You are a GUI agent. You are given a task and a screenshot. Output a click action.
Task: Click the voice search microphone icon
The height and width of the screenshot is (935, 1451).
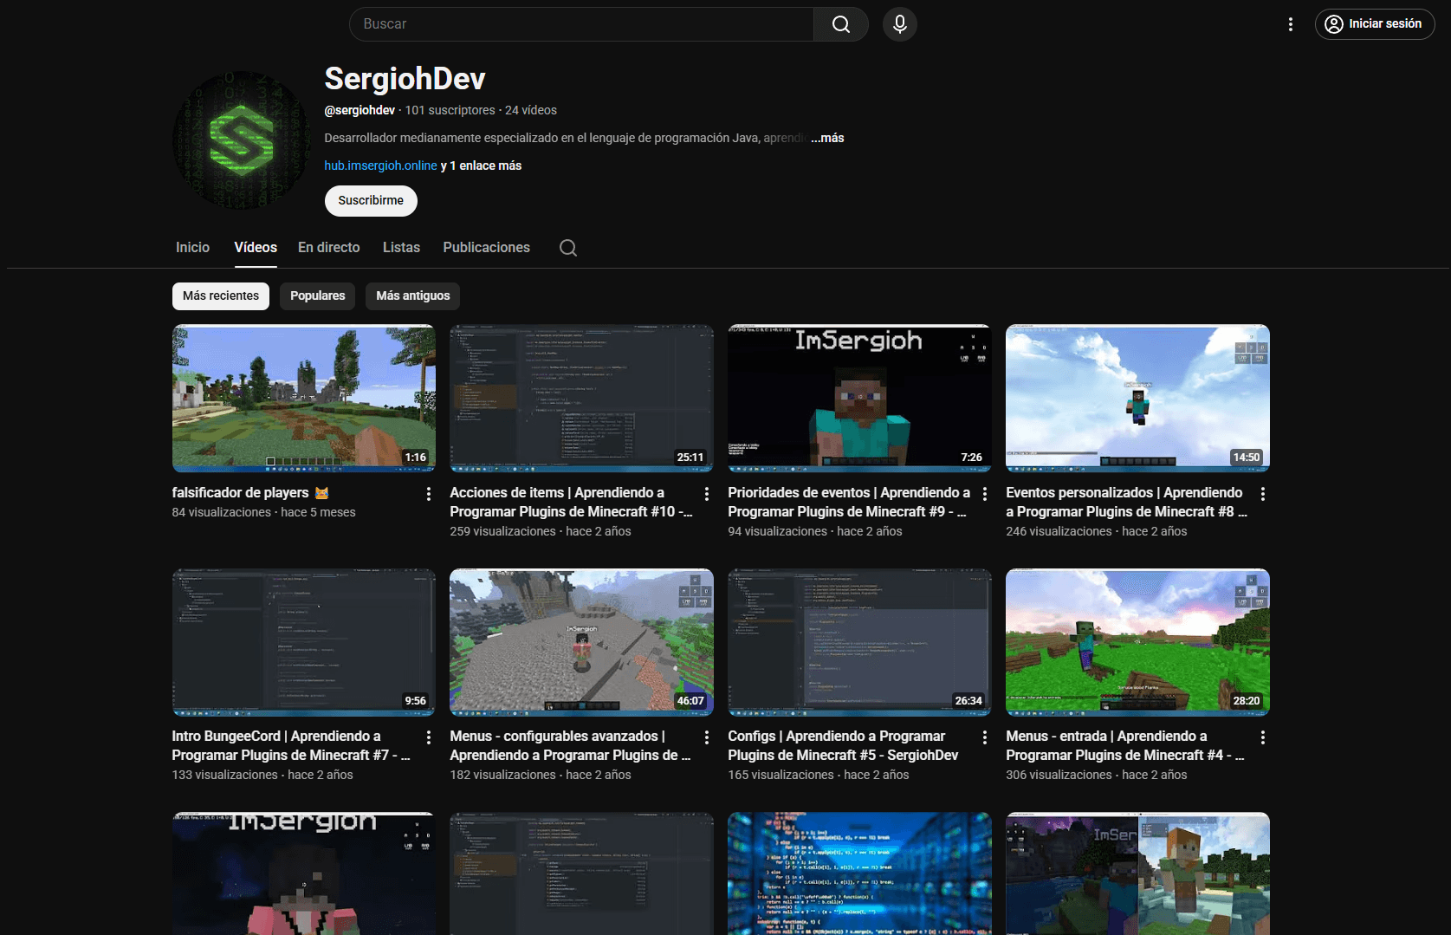pyautogui.click(x=899, y=23)
